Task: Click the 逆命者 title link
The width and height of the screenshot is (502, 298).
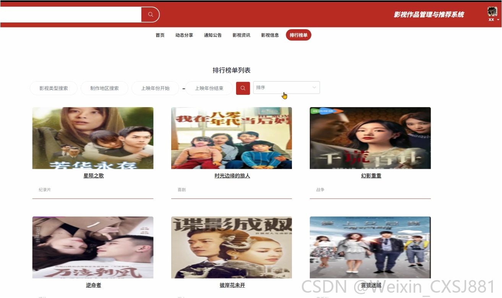Action: coord(94,285)
